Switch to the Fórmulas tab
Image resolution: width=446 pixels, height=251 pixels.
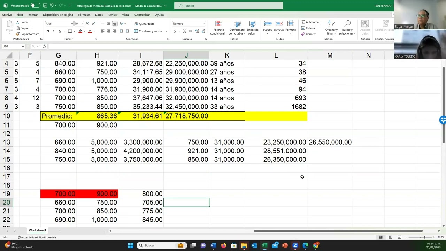click(x=84, y=15)
